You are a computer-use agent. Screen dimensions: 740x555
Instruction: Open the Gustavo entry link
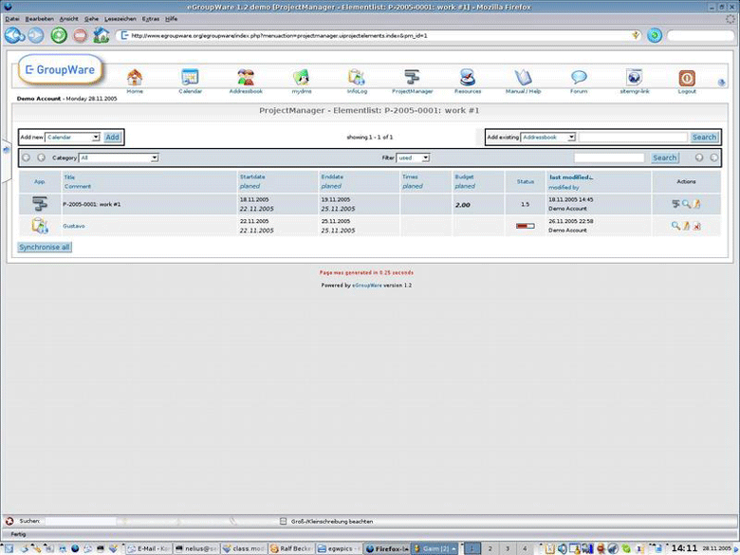(74, 226)
